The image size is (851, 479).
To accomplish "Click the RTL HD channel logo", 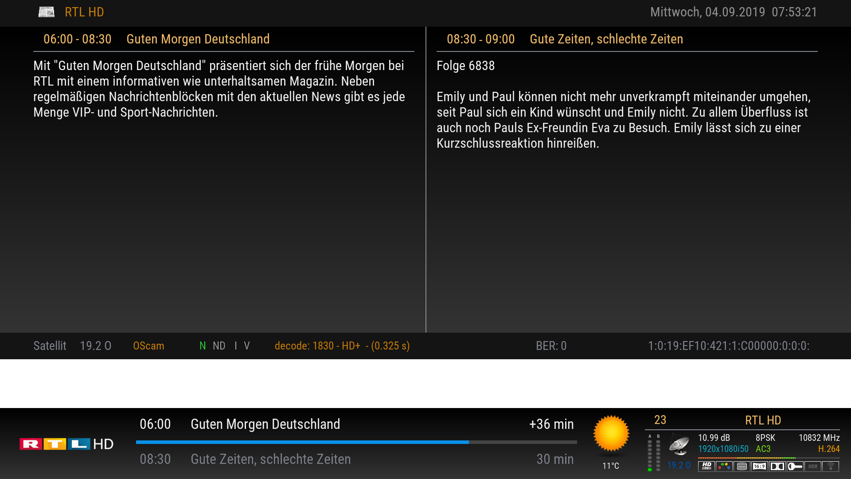I will coord(66,444).
